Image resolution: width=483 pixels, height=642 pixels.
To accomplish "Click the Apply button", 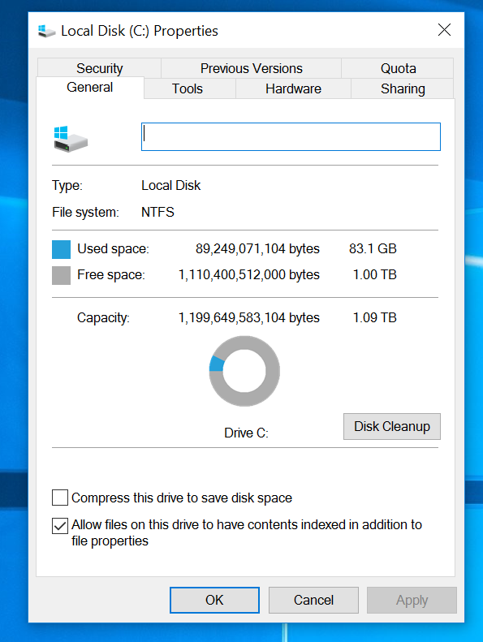I will pos(412,600).
